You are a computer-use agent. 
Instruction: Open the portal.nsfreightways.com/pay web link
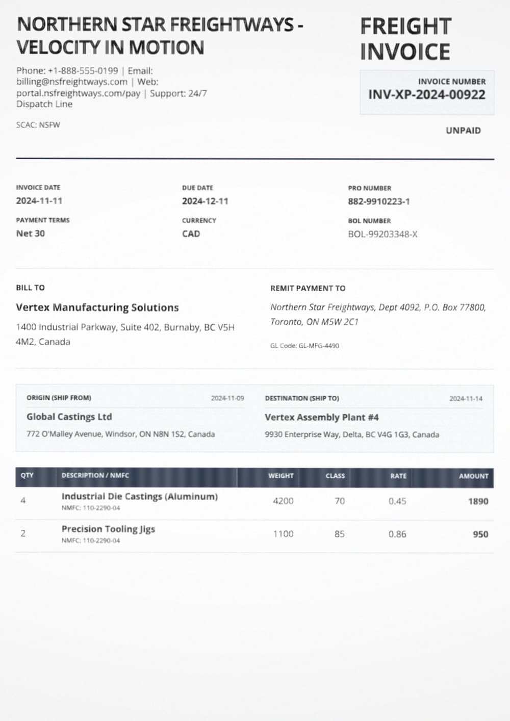[78, 93]
